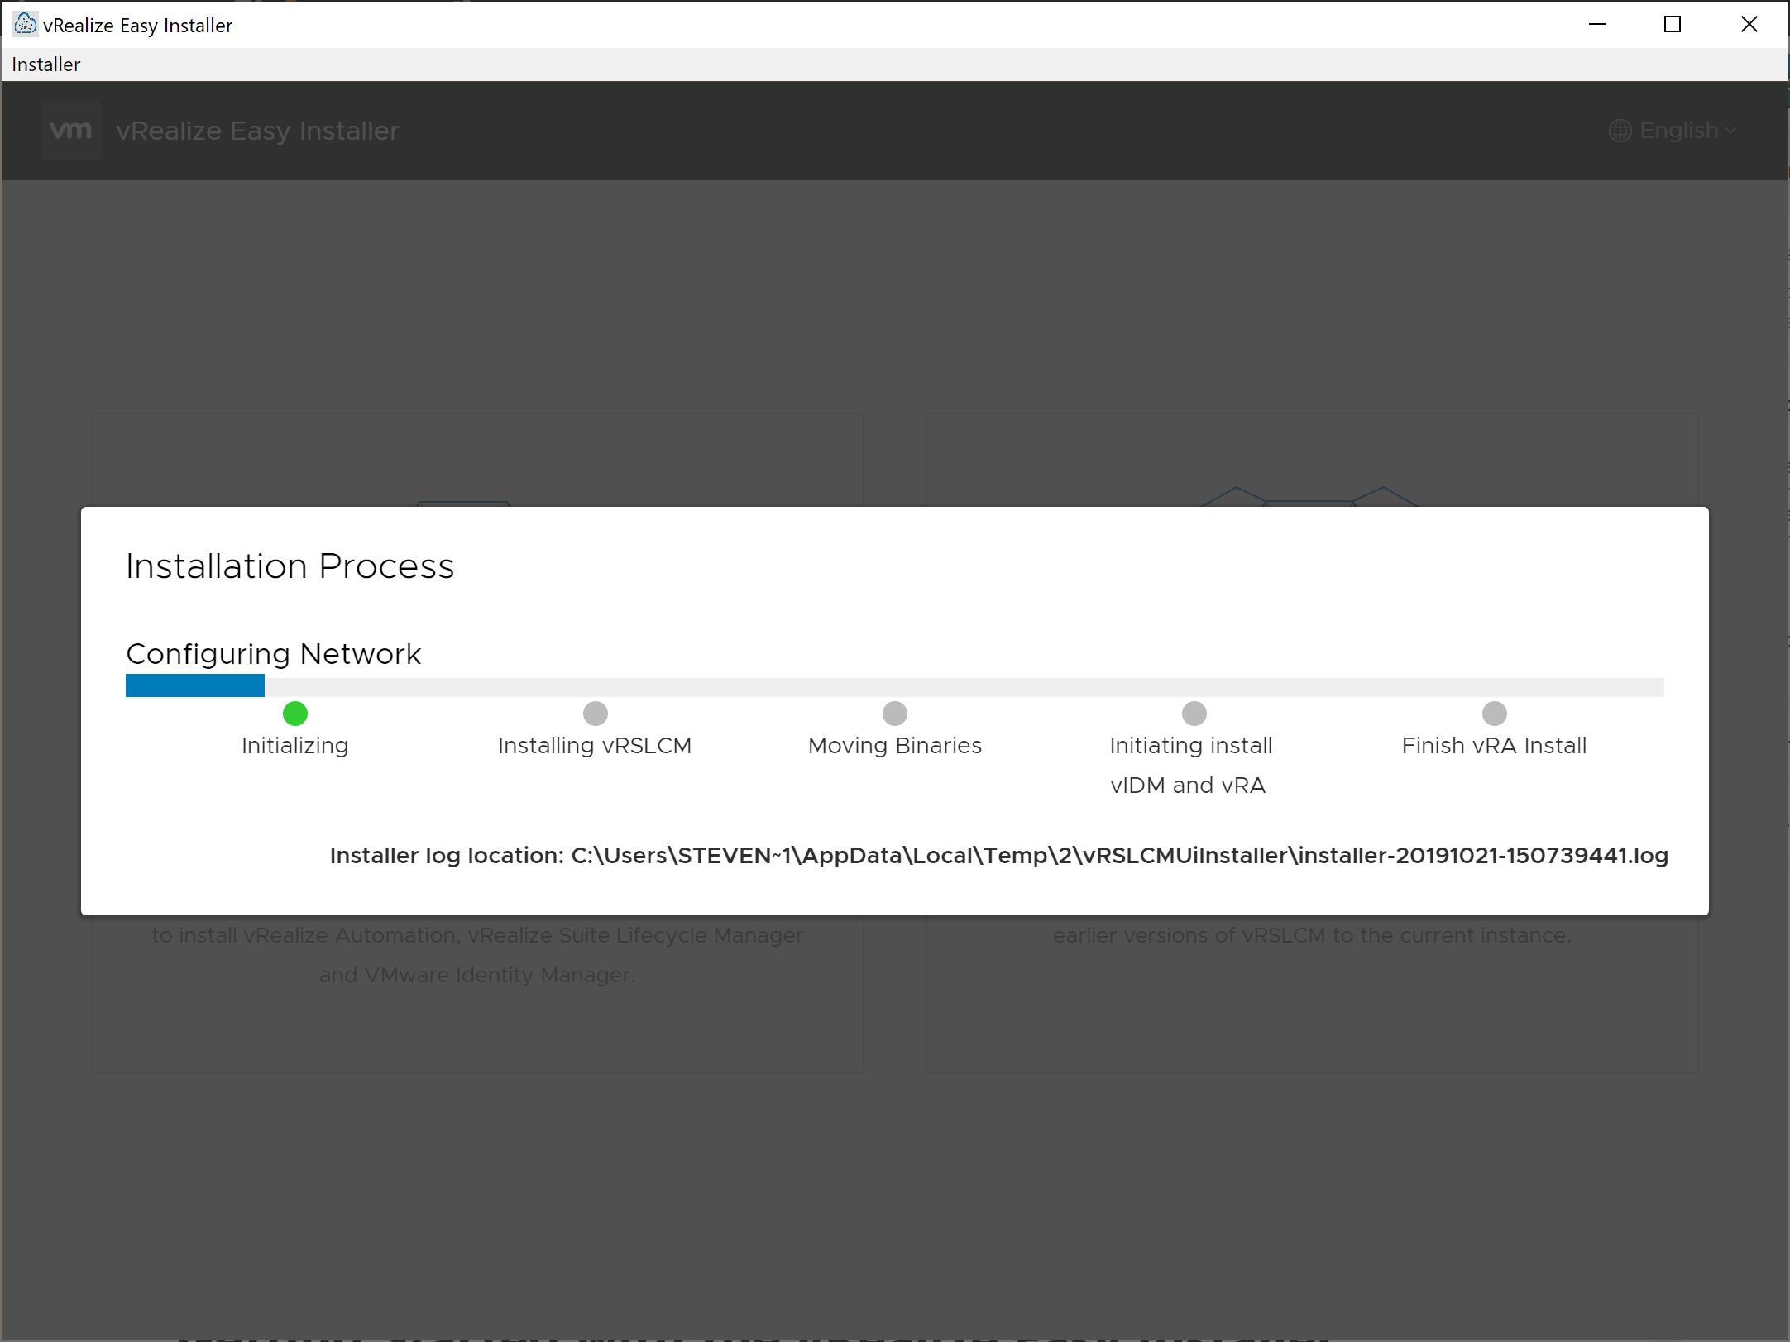Click the Initializing step label
Screen dimensions: 1790x1342
tap(295, 746)
